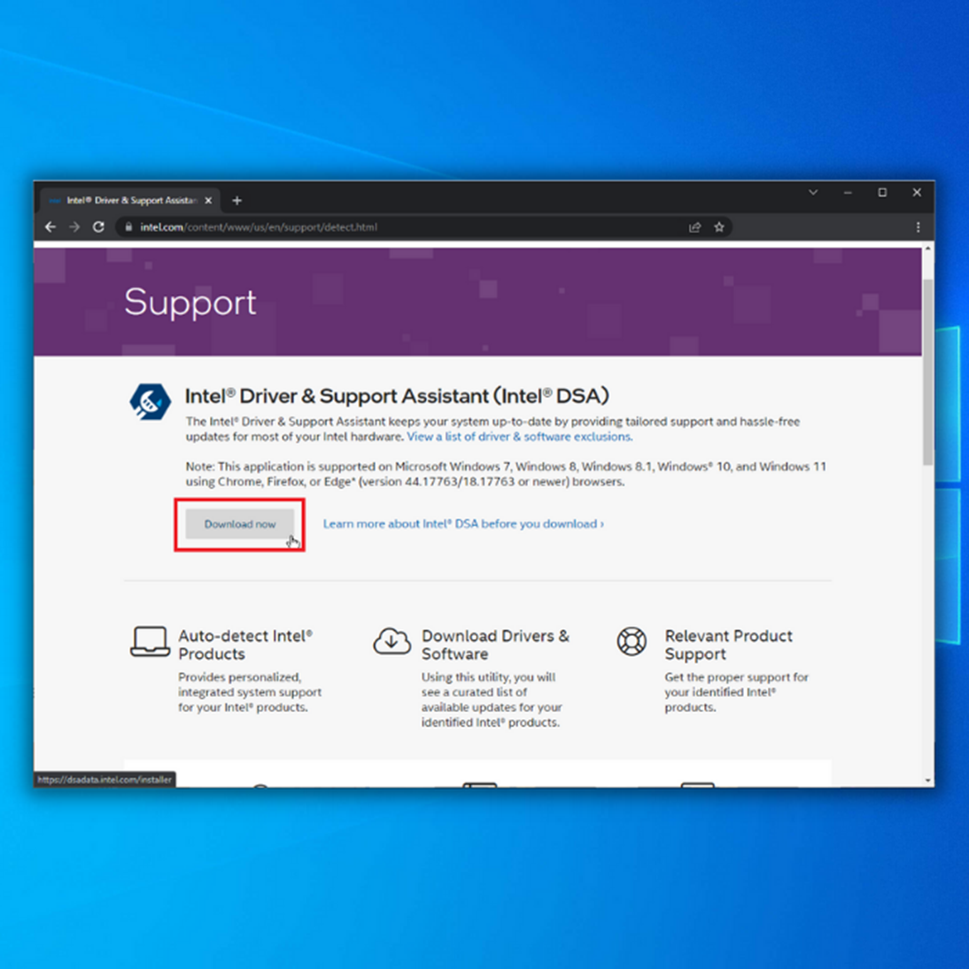The width and height of the screenshot is (969, 969).
Task: Select the Intel Driver & Support Assistant tab
Action: 128,201
